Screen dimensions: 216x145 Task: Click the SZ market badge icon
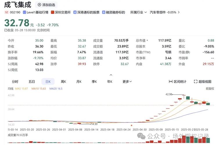[6, 12]
